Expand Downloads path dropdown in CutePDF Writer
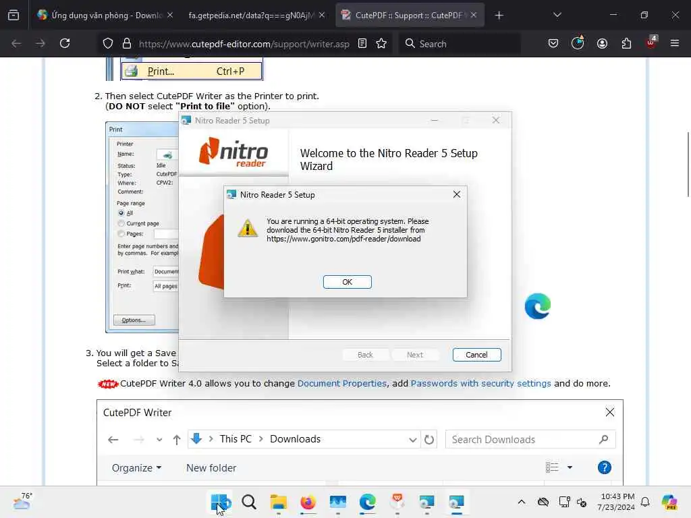The image size is (691, 518). 412,440
